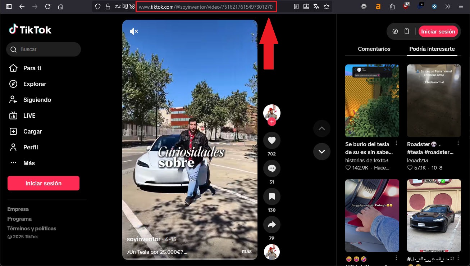Unmute the video with the speaker icon
470x266 pixels.
(x=134, y=32)
